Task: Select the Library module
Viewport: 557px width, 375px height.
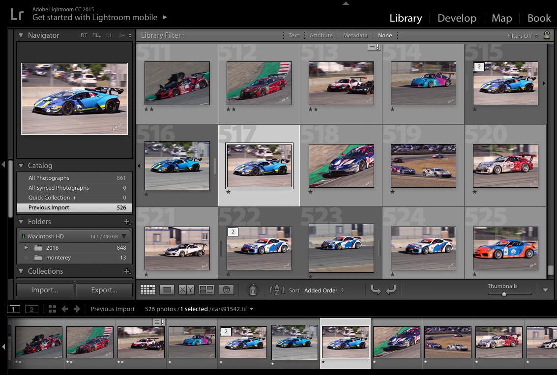Action: pos(406,18)
